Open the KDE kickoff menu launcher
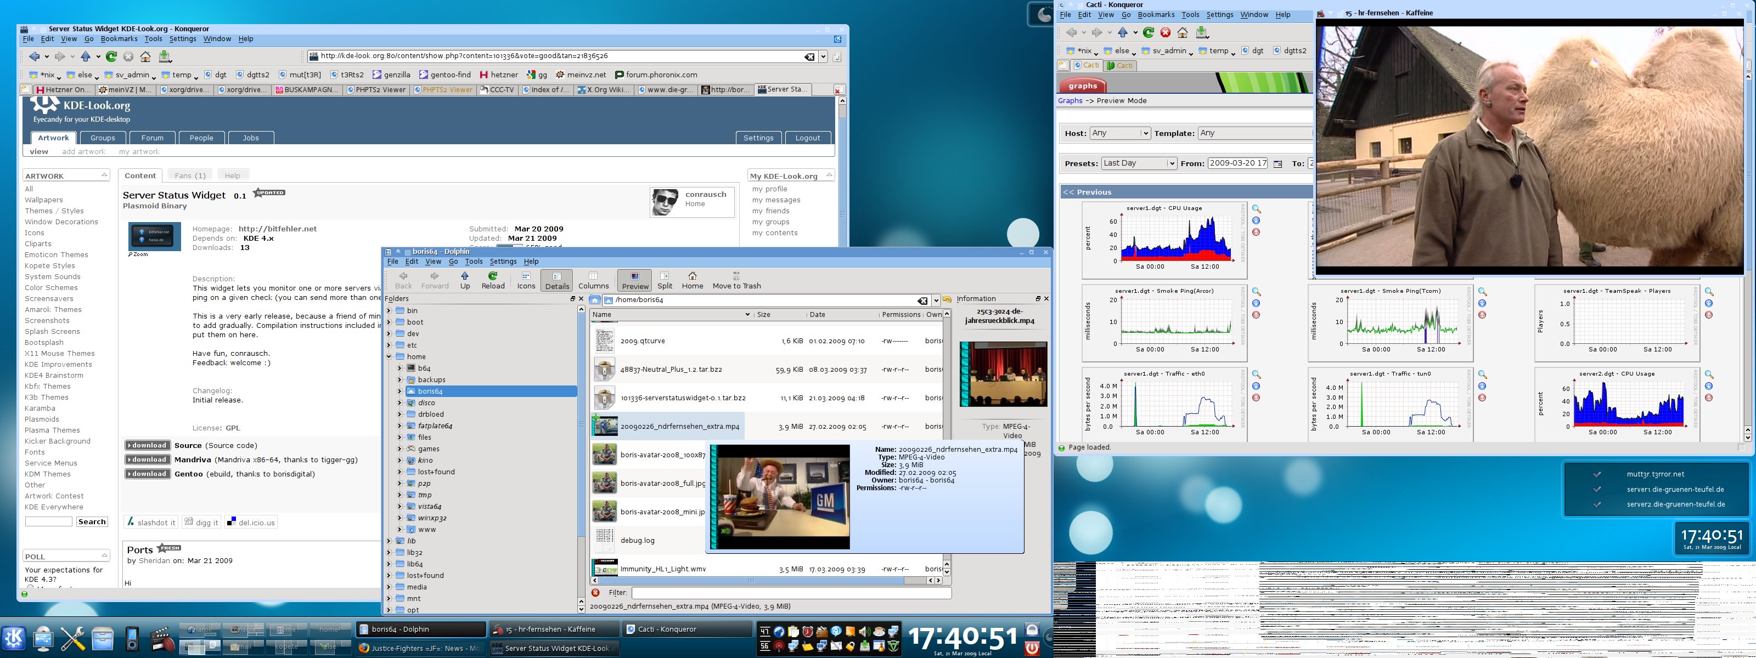1756x658 pixels. [14, 638]
